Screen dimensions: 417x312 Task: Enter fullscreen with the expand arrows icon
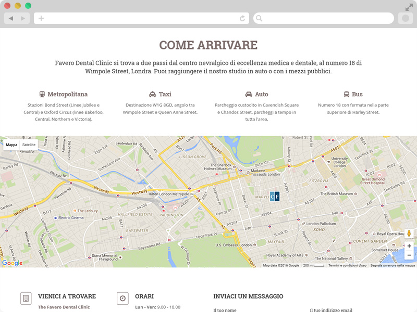pyautogui.click(x=409, y=8)
